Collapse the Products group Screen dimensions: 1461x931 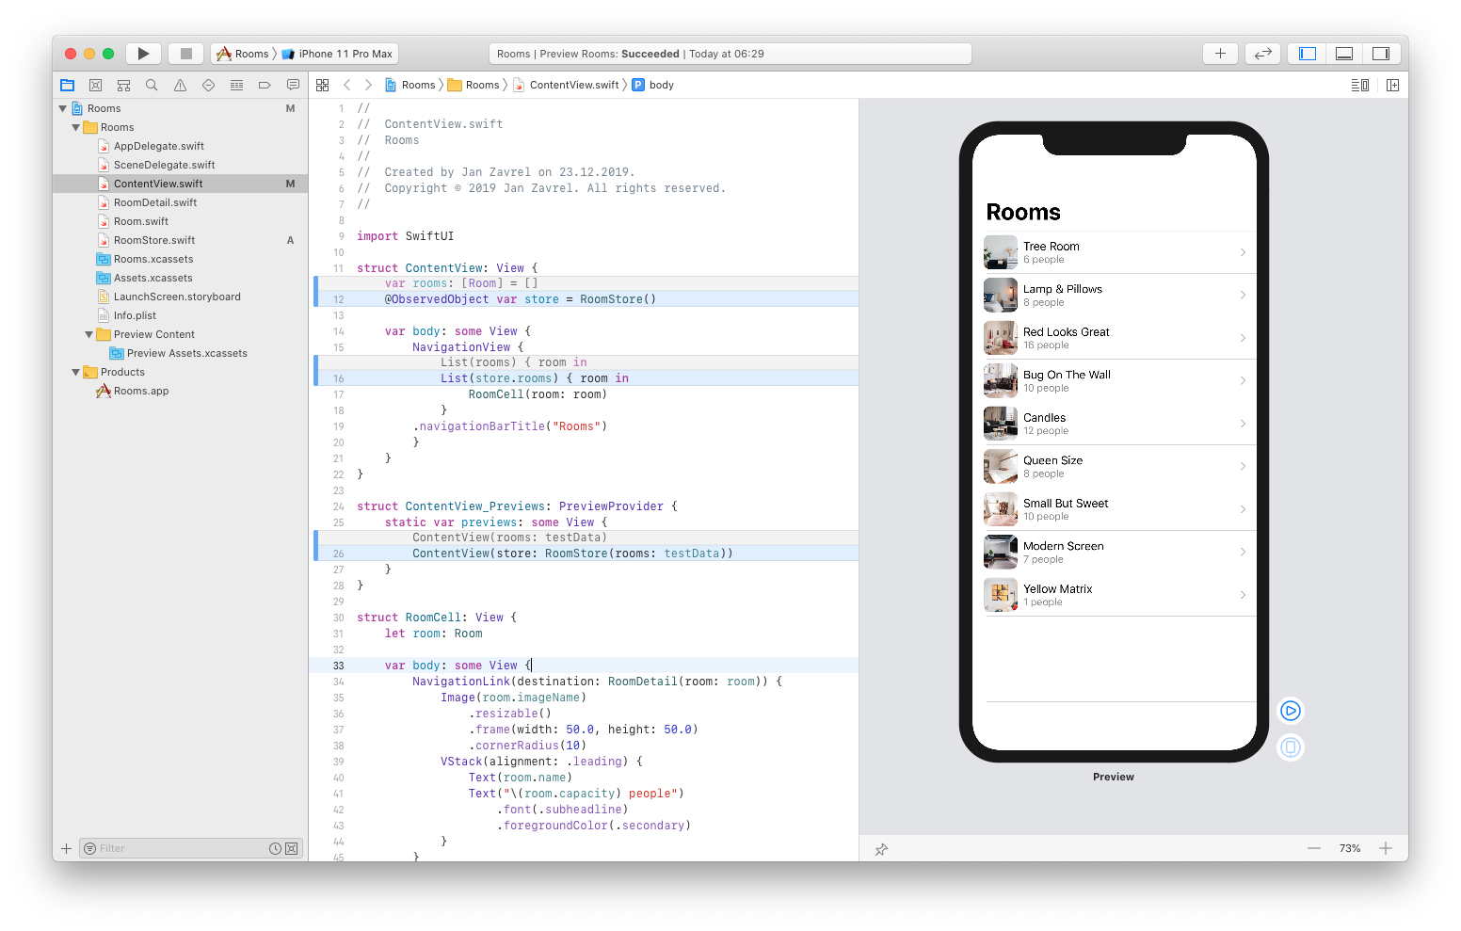(x=75, y=372)
